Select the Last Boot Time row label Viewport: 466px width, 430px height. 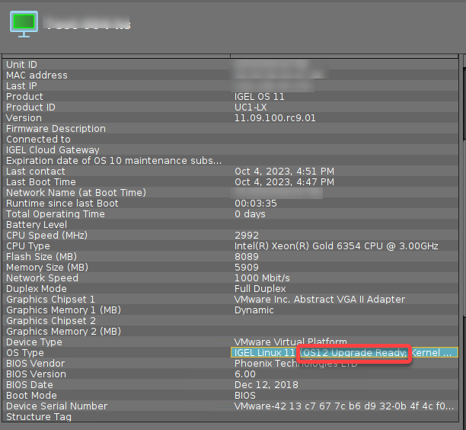(x=41, y=182)
